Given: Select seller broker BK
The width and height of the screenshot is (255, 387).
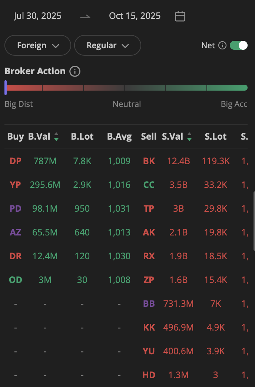Looking at the screenshot, I should pos(149,161).
